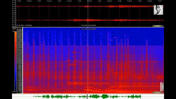
Task: Click the green overview waveform strip
Action: 88,97
